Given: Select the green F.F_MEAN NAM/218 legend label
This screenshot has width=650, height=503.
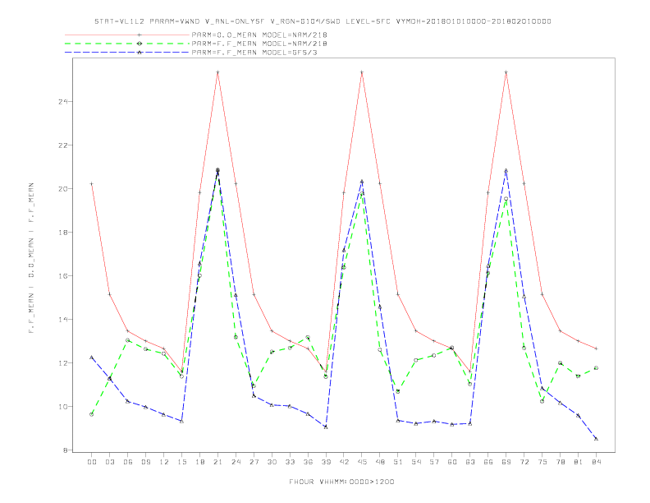Looking at the screenshot, I should pyautogui.click(x=259, y=44).
